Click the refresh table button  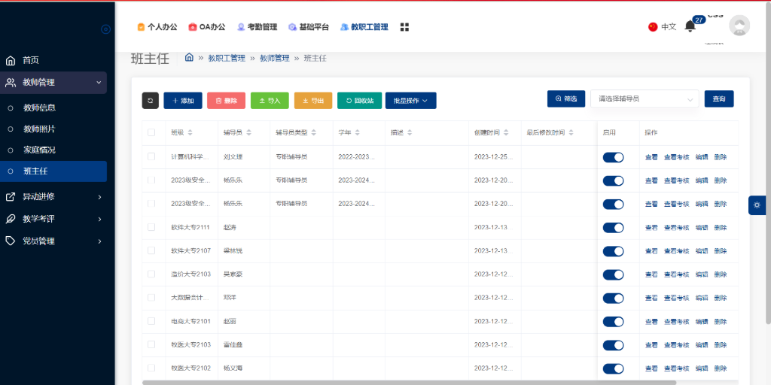[151, 101]
